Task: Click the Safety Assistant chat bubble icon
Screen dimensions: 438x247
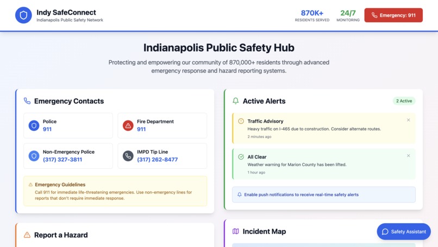Action: point(385,232)
